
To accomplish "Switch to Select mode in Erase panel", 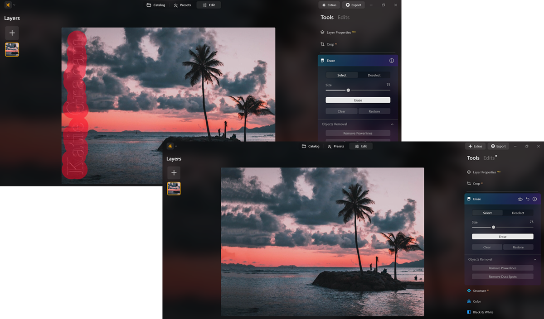I will click(487, 213).
